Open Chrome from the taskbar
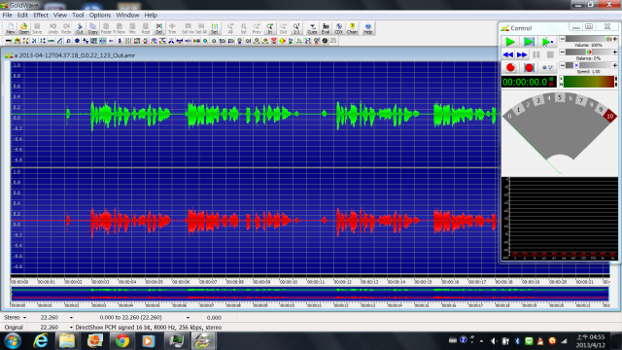This screenshot has height=350, width=622. coord(122,341)
